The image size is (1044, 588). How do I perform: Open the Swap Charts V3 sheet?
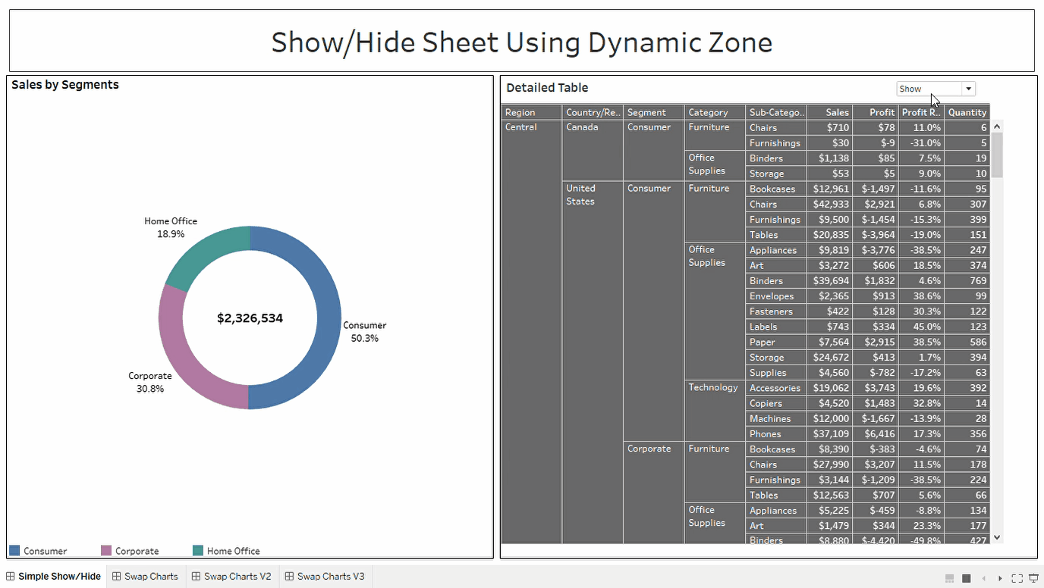[x=325, y=576]
